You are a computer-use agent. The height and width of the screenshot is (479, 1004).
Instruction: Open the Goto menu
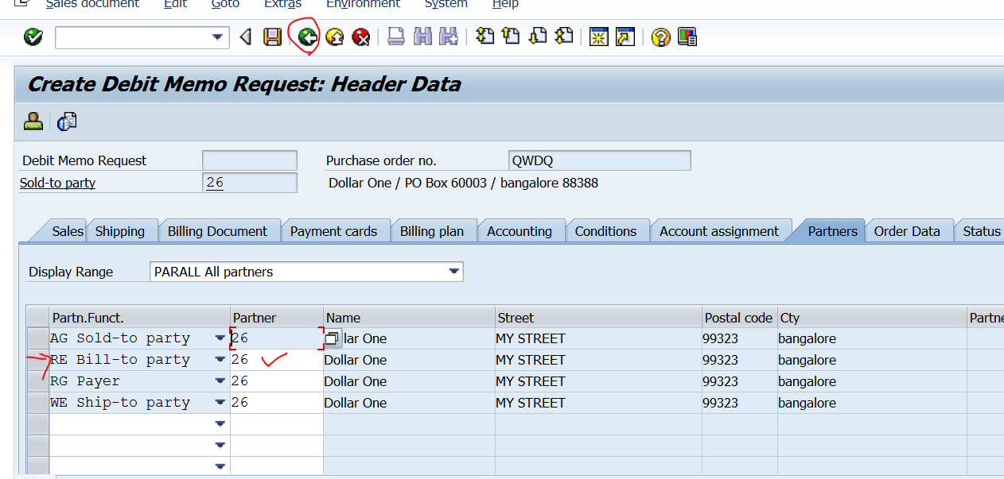(225, 4)
